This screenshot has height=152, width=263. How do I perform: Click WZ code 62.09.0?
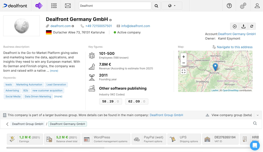(137, 101)
